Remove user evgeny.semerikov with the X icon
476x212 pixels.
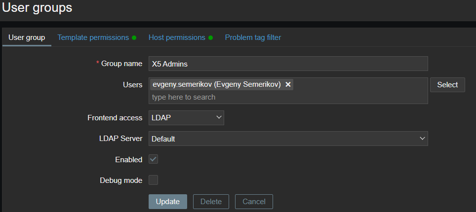click(x=288, y=84)
